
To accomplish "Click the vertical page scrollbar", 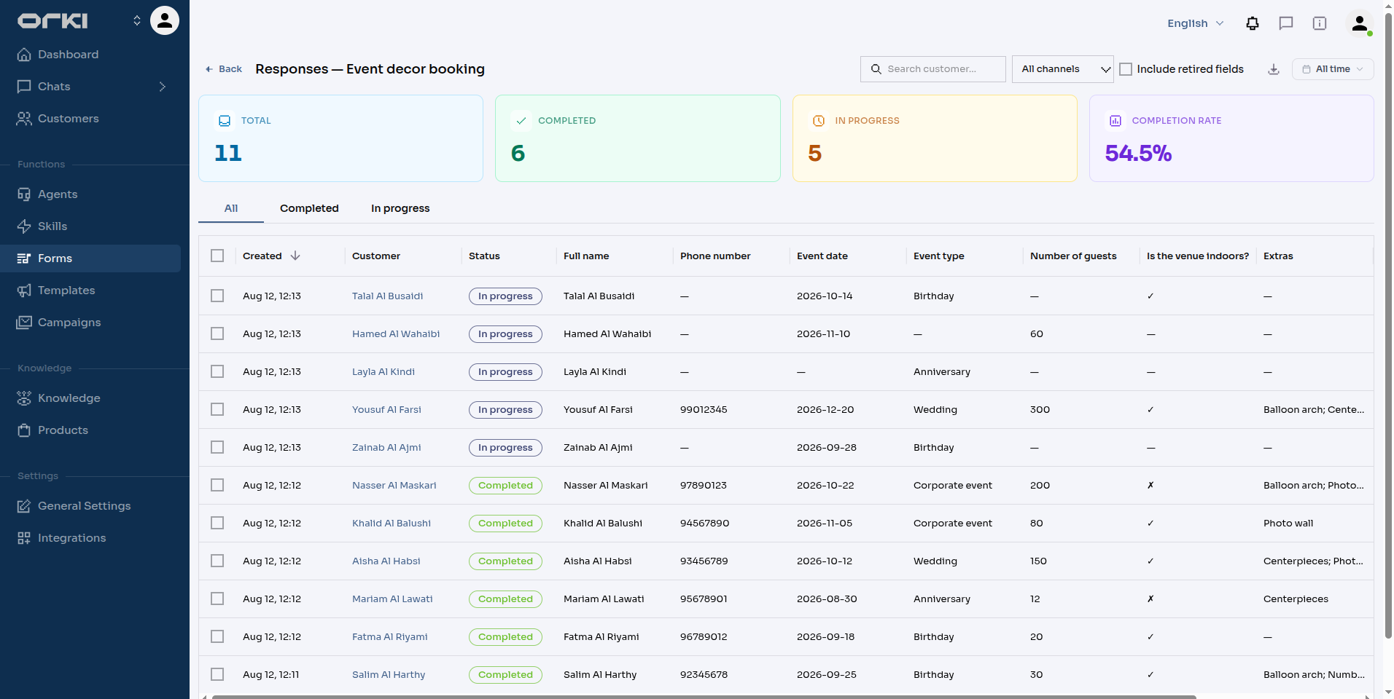I will (1388, 326).
